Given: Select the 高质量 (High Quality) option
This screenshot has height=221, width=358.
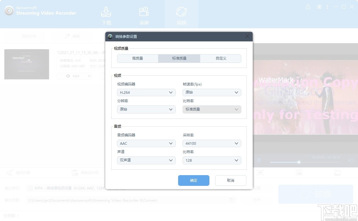Looking at the screenshot, I should (138, 58).
